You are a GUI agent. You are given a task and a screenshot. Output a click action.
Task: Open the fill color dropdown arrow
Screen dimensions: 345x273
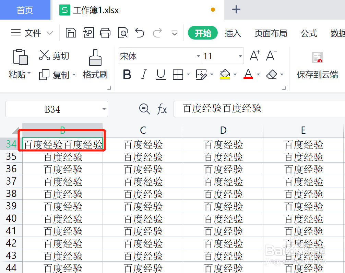(x=235, y=75)
